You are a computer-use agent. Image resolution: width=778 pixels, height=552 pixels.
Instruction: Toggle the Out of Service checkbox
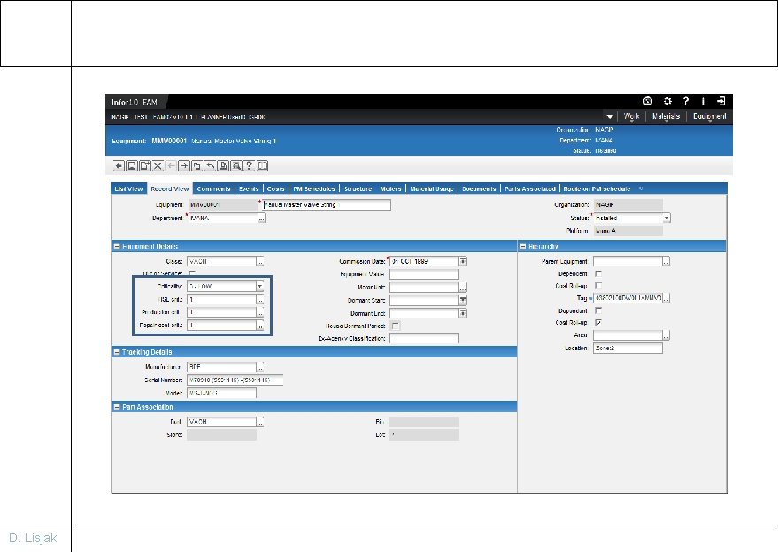pyautogui.click(x=193, y=273)
